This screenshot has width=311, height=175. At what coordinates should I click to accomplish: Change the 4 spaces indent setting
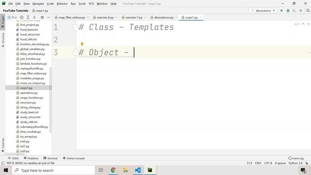coord(280,163)
